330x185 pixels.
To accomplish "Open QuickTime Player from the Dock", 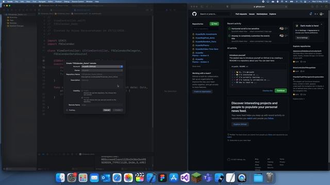I will point(242,178).
